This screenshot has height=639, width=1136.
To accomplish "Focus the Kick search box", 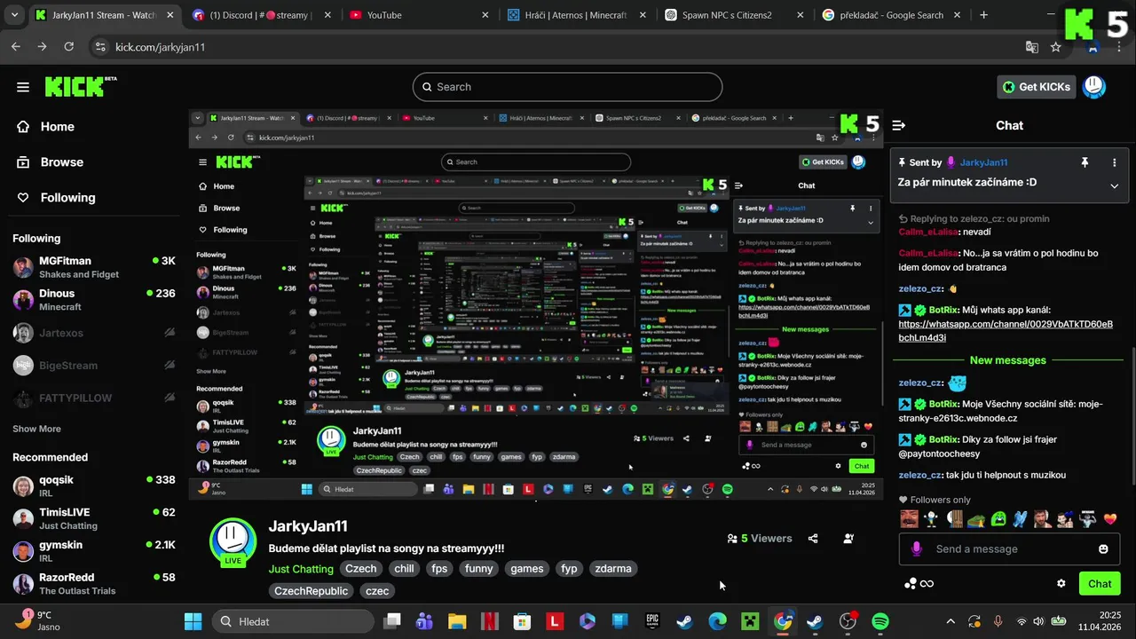I will click(x=567, y=87).
